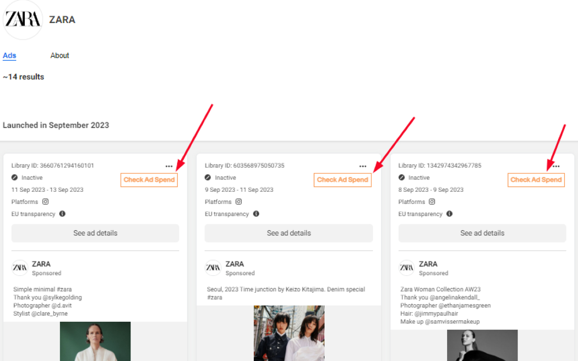Open ZARA advertiser name in Woman Collection post

pyautogui.click(x=428, y=264)
